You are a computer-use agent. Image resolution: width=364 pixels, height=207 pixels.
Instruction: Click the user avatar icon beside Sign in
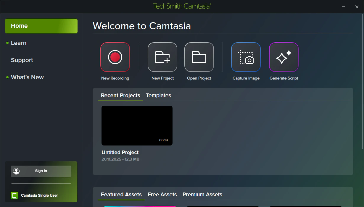click(x=16, y=171)
